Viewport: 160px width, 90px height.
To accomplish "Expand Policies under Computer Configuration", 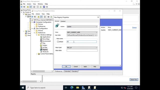I will point(34,24).
